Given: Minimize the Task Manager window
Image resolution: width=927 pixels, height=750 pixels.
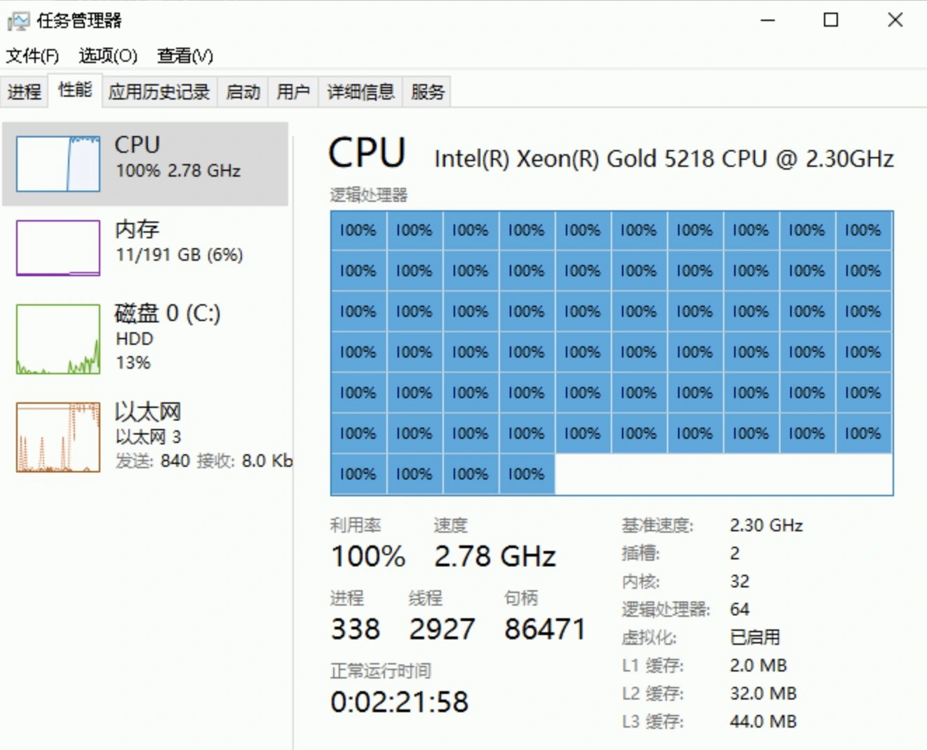Looking at the screenshot, I should point(768,20).
